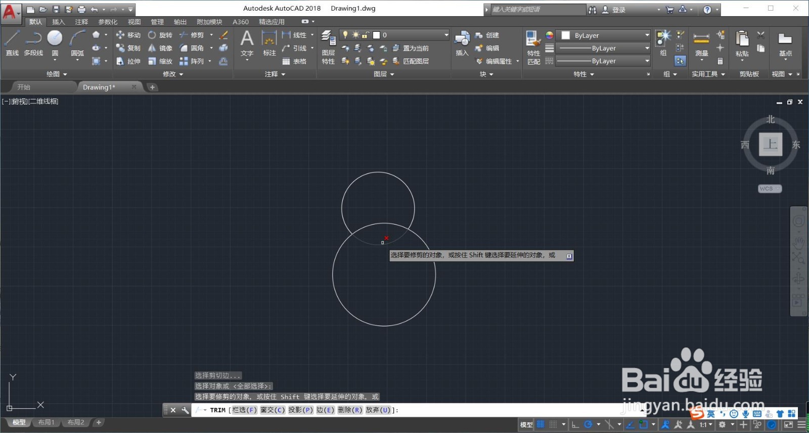809x433 pixels.
Task: Select the Text (文字) tool
Action: click(x=247, y=42)
